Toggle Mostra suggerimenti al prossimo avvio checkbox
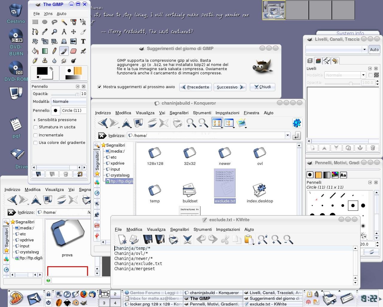Image resolution: width=383 pixels, height=307 pixels. pyautogui.click(x=99, y=87)
